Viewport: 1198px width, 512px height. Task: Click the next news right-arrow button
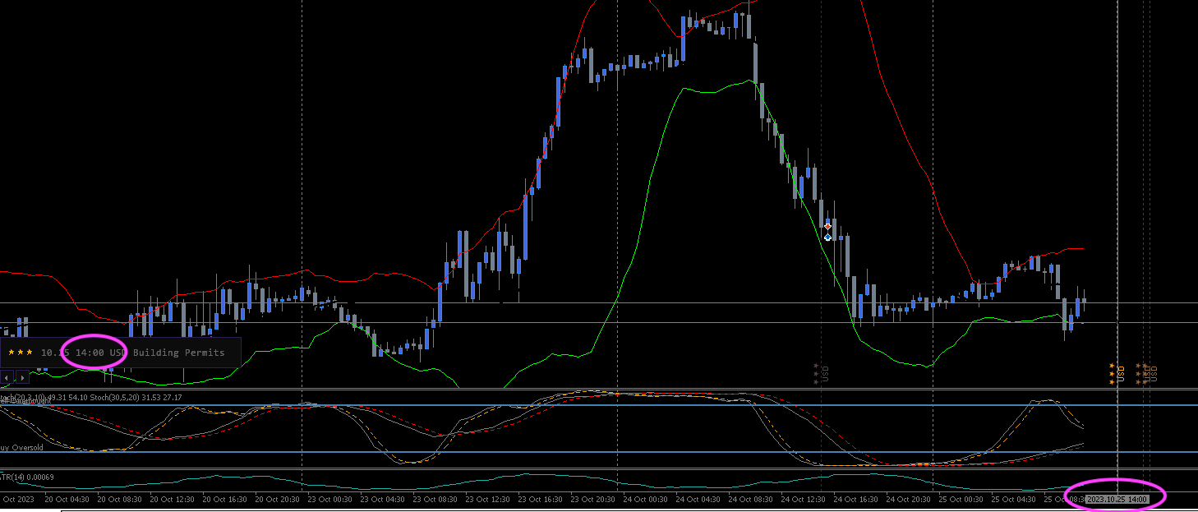point(22,377)
